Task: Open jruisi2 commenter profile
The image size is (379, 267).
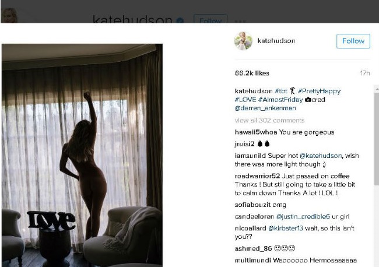Action: (x=244, y=144)
